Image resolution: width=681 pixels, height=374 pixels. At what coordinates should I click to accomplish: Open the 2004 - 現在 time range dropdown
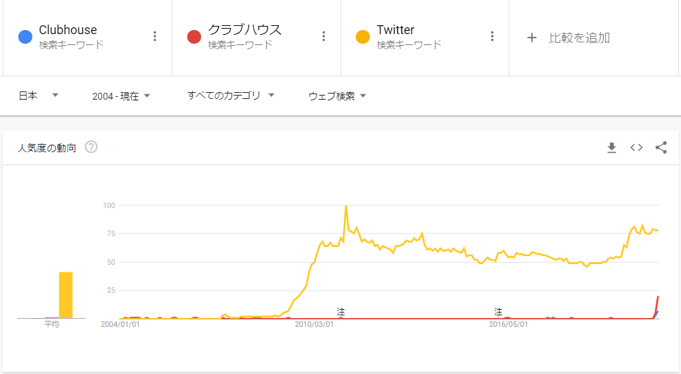[x=121, y=96]
